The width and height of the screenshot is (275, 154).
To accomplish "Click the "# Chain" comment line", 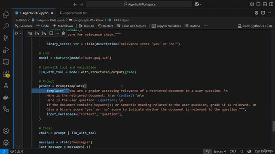I will coord(46,128).
